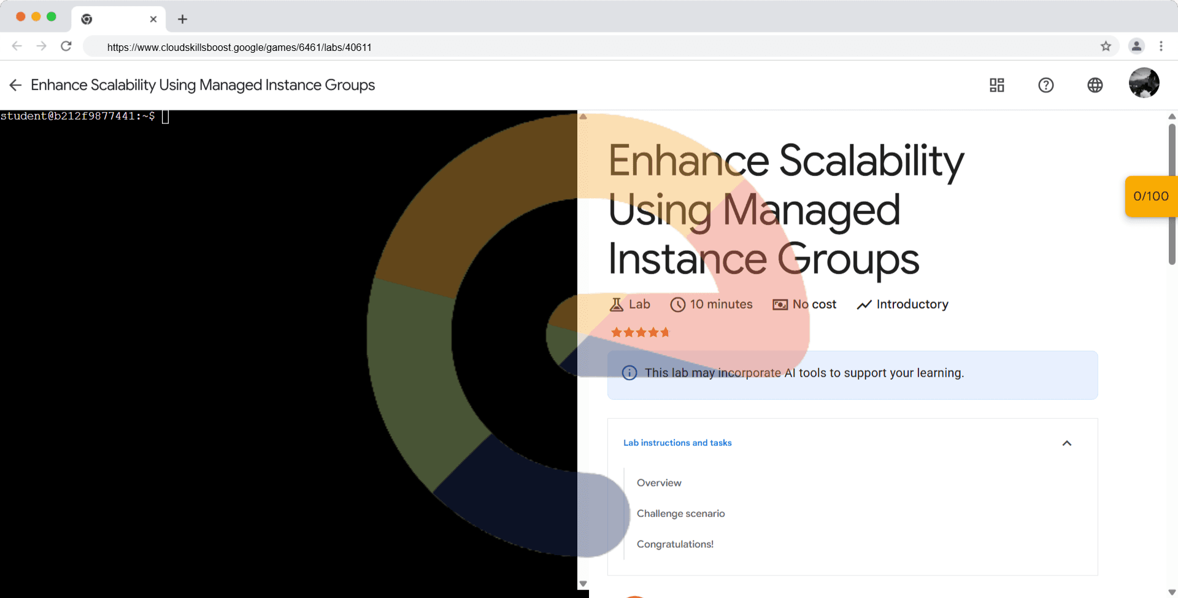Click the 0/100 score badge
Image resolution: width=1178 pixels, height=598 pixels.
(1150, 196)
